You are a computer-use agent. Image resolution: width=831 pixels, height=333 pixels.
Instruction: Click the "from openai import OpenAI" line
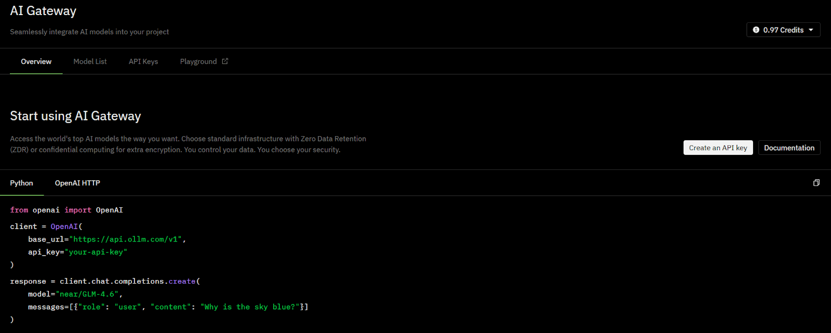point(66,210)
